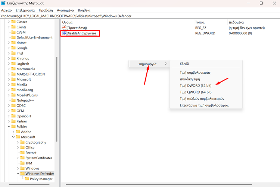Click the Policy Manager folder icon
This screenshot has height=187, width=280.
27,179
